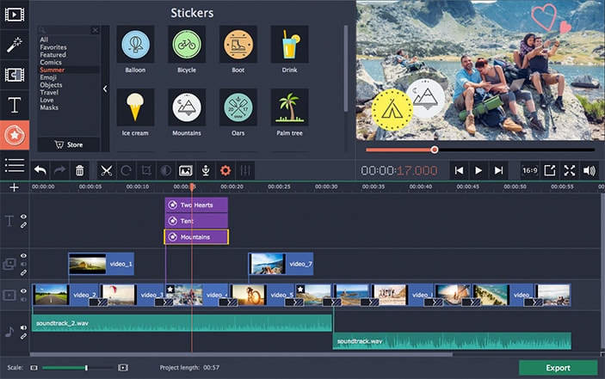Screen dimensions: 605x379
Task: Detach the preview window icon
Action: click(x=549, y=170)
